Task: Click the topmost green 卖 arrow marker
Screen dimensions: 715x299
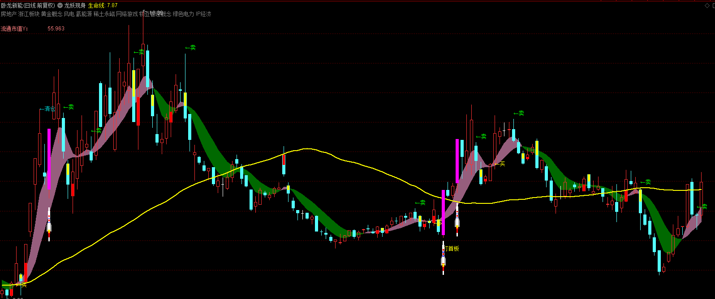Action: [x=190, y=47]
